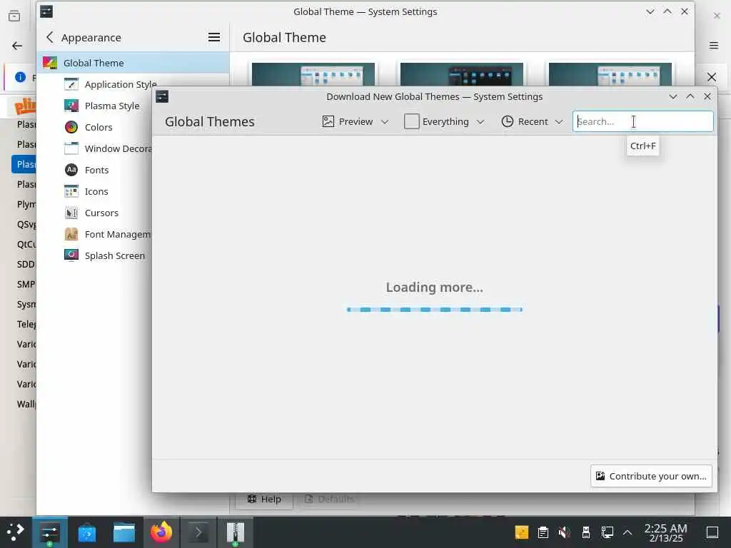This screenshot has width=731, height=548.
Task: Click the Fonts Aa icon
Action: tap(71, 170)
